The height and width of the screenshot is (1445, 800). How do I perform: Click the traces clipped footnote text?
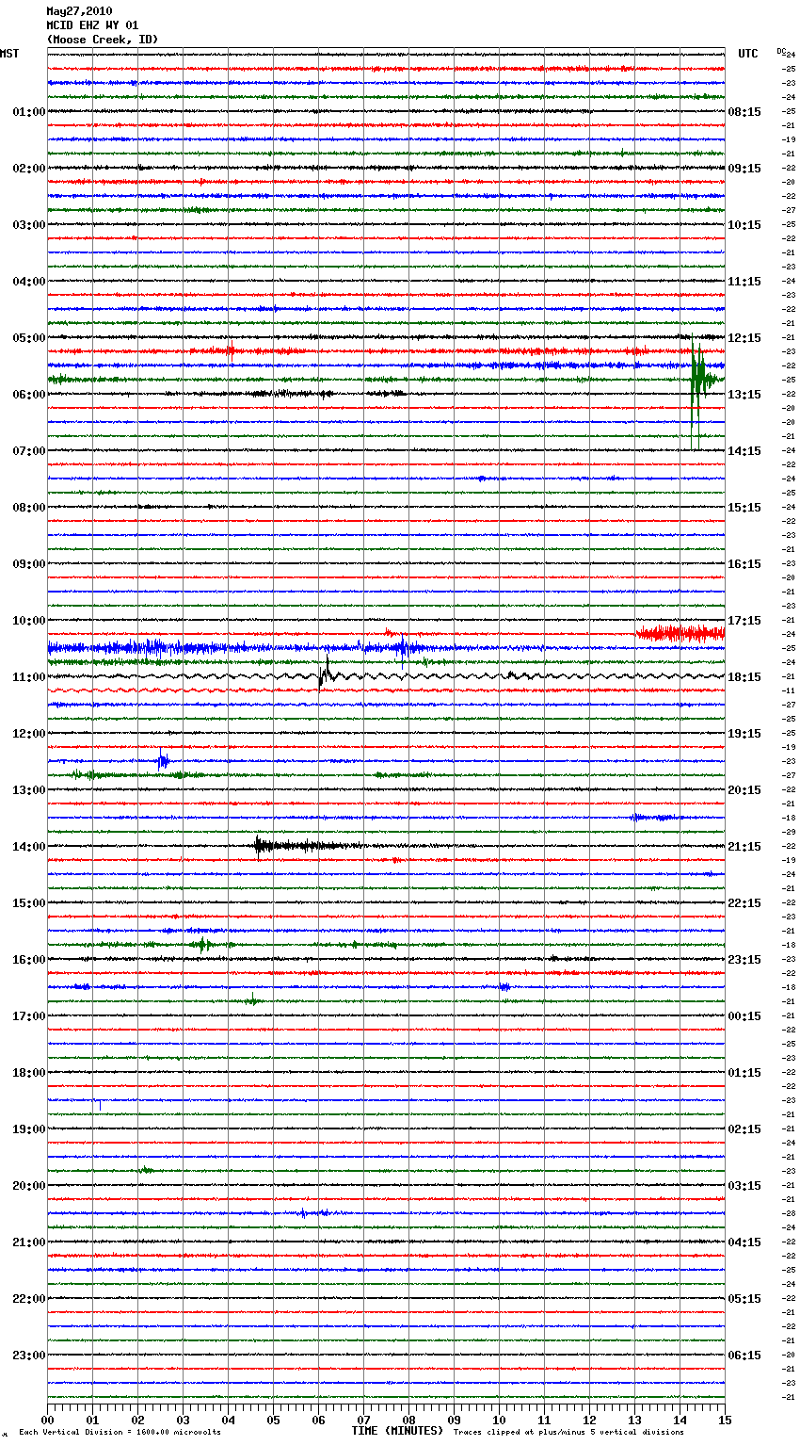pyautogui.click(x=568, y=1432)
